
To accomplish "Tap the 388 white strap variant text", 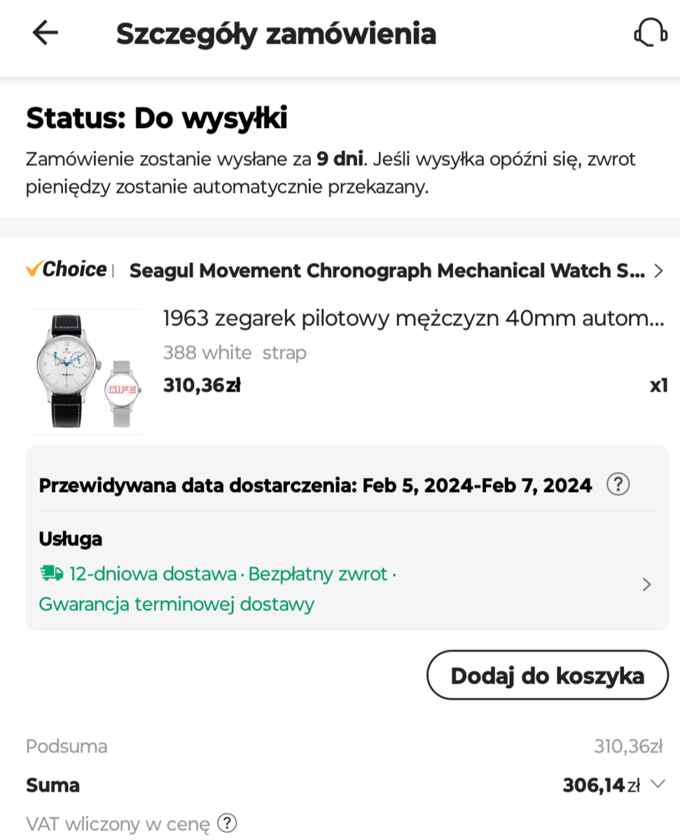I will pyautogui.click(x=235, y=353).
